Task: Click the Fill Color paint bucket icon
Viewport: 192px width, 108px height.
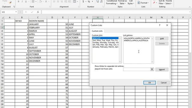Action: [40, 1]
